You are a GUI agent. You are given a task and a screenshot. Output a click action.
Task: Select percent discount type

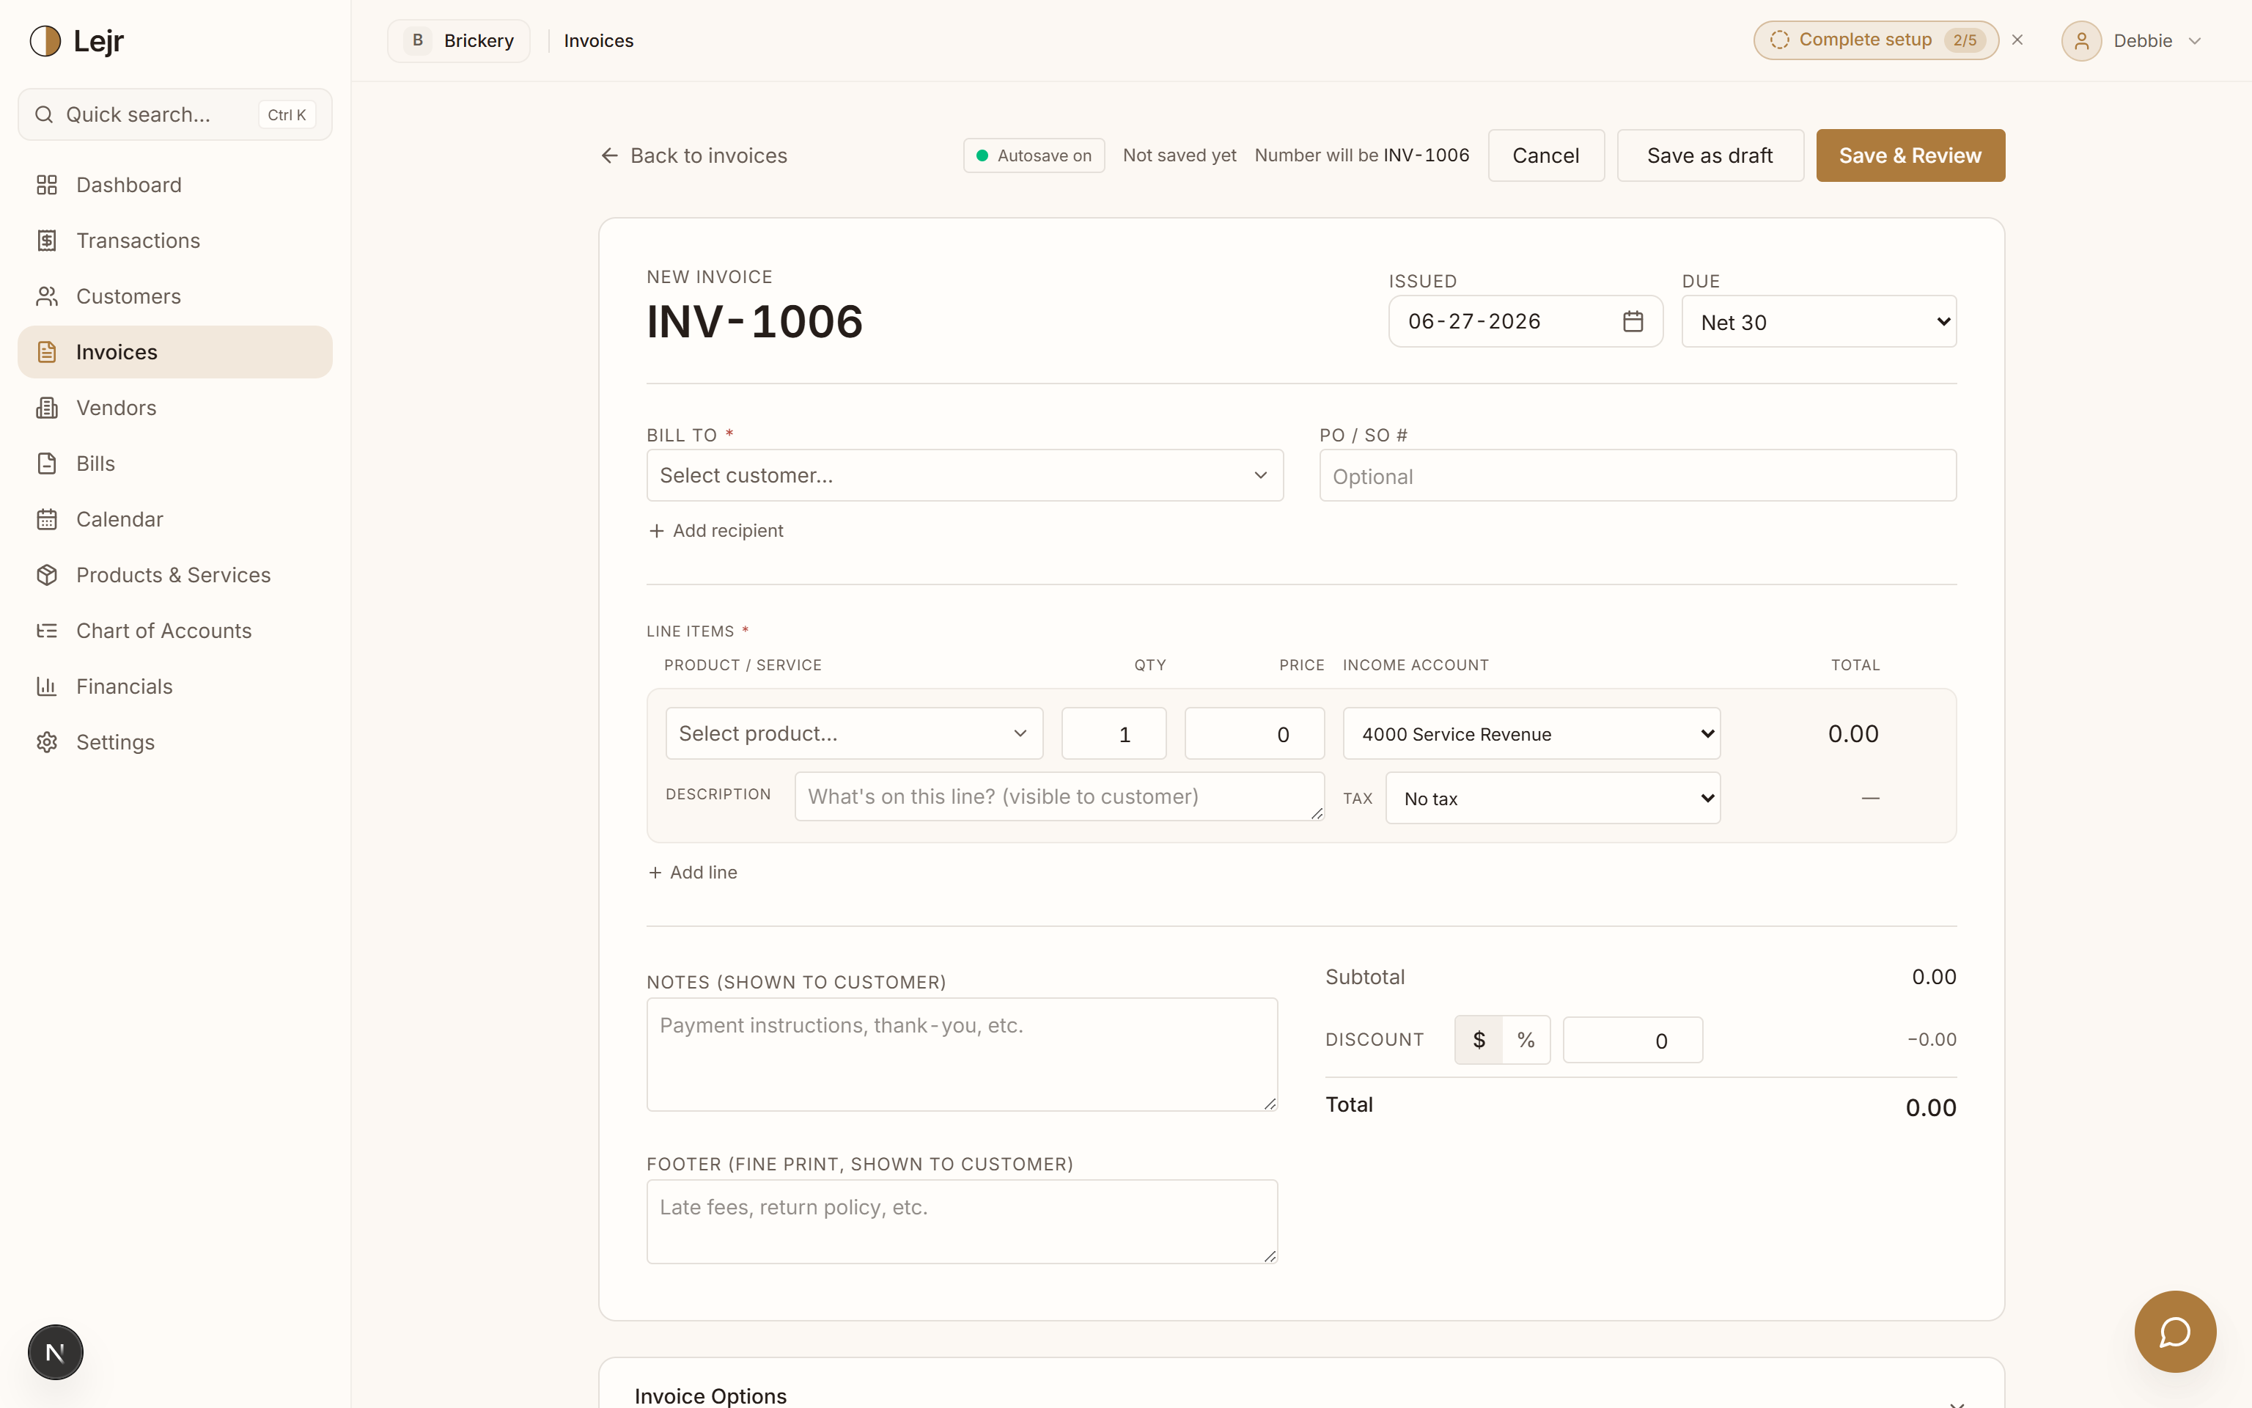1526,1039
